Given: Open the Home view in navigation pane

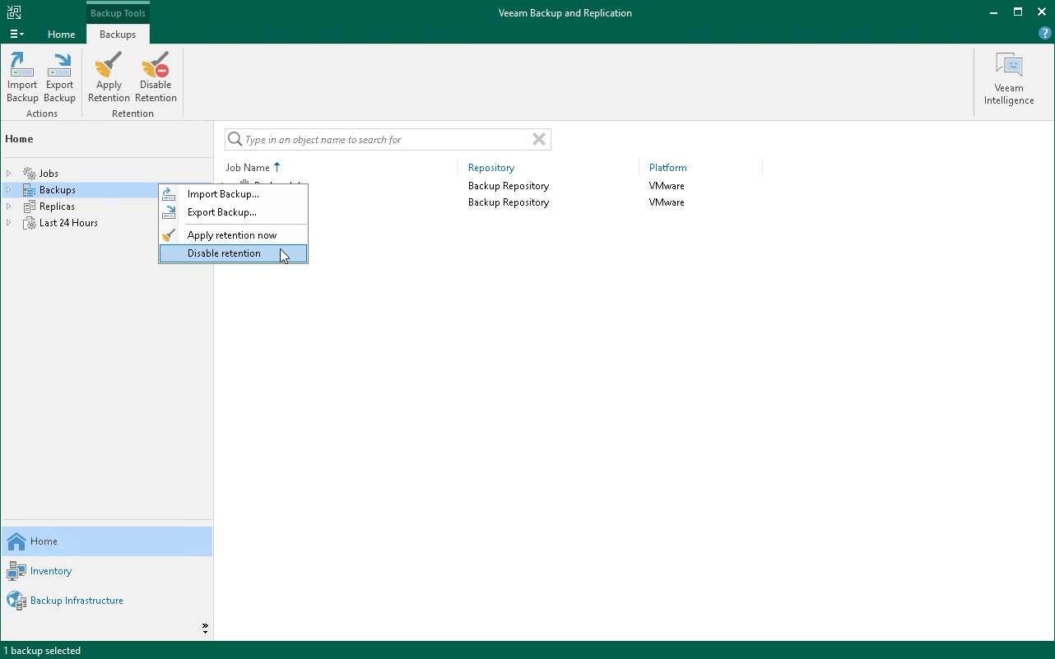Looking at the screenshot, I should coord(107,541).
